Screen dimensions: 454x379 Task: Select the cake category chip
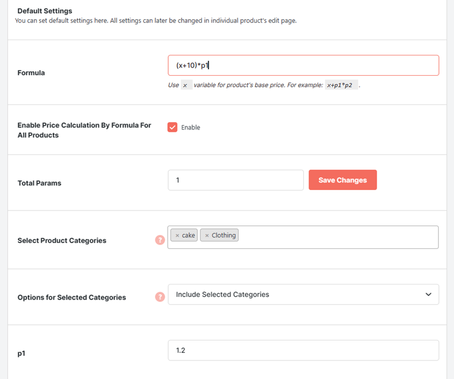coord(184,235)
